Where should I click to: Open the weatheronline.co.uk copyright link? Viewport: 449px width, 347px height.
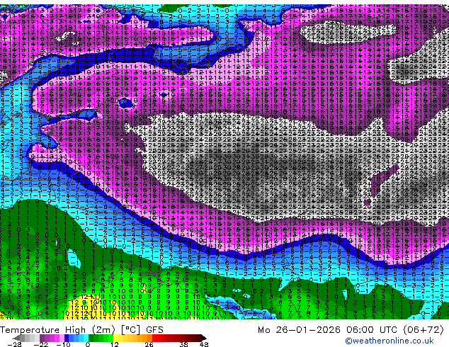390,341
